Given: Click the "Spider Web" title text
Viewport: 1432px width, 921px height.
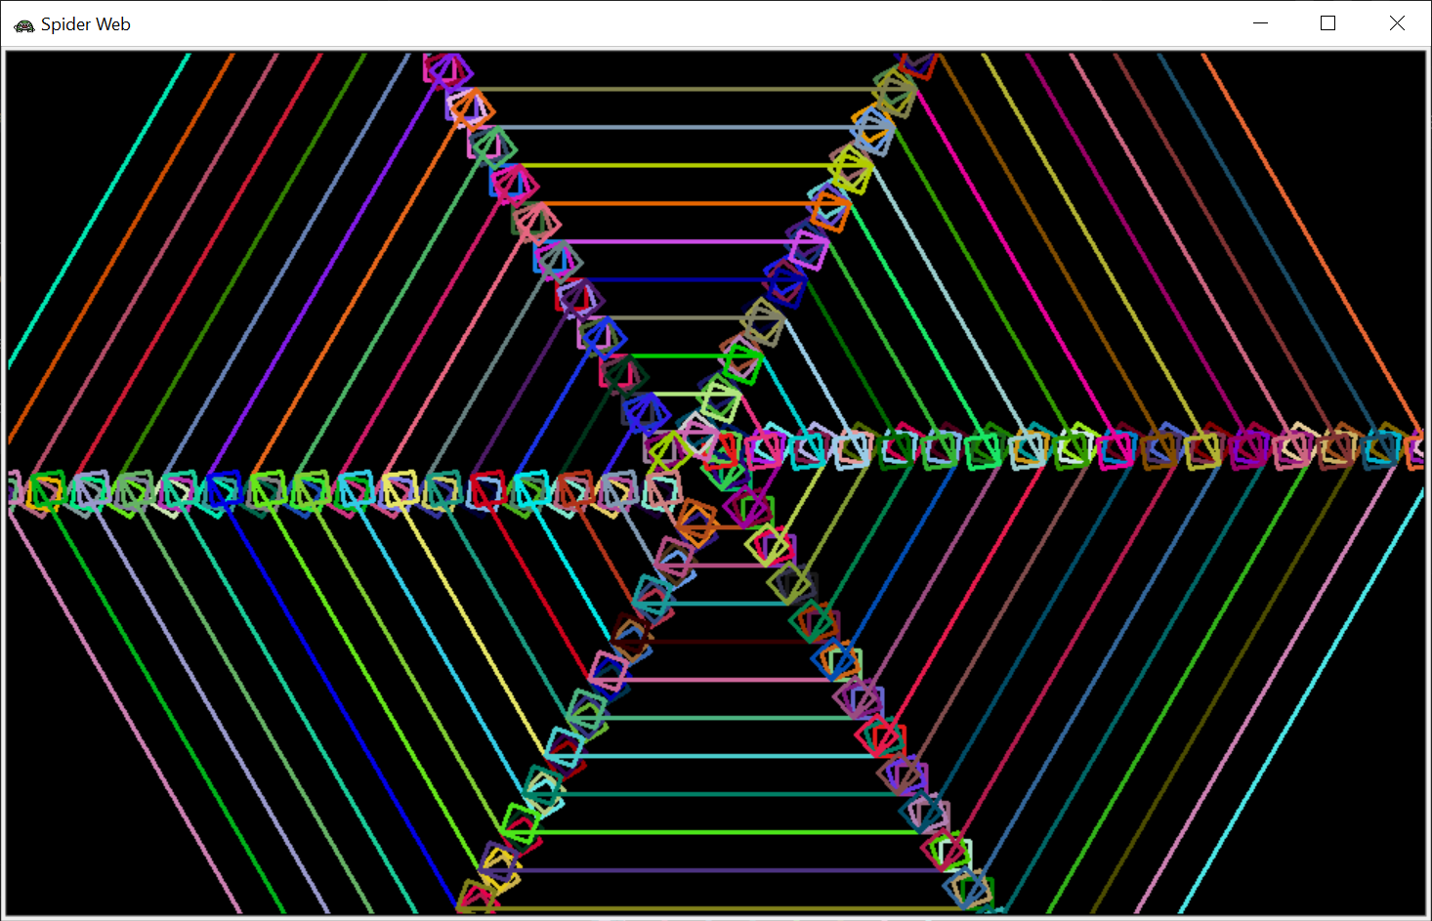Looking at the screenshot, I should click(x=86, y=25).
